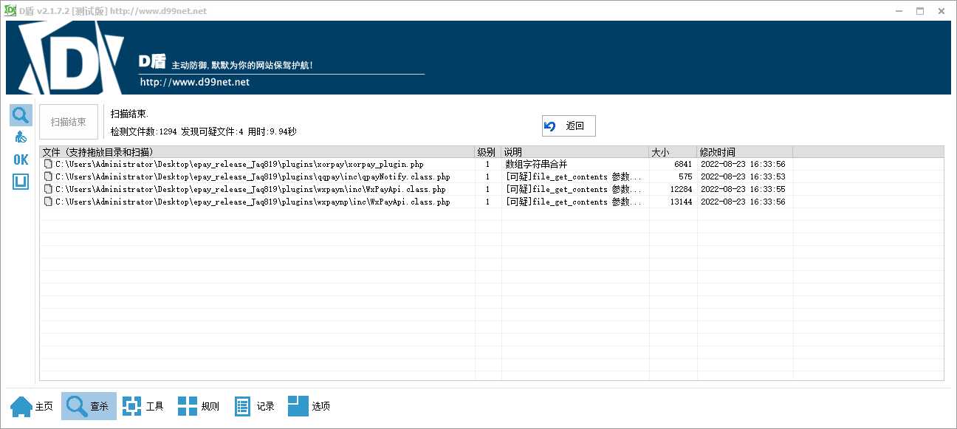
Task: Click file icon of xorpay_plugin.php row
Action: (48, 164)
